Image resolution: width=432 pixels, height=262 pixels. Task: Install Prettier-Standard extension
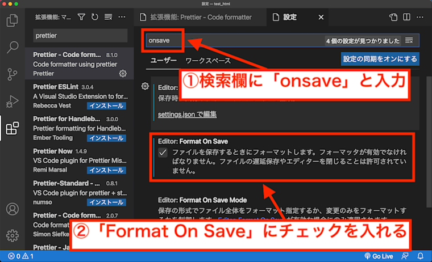click(107, 202)
